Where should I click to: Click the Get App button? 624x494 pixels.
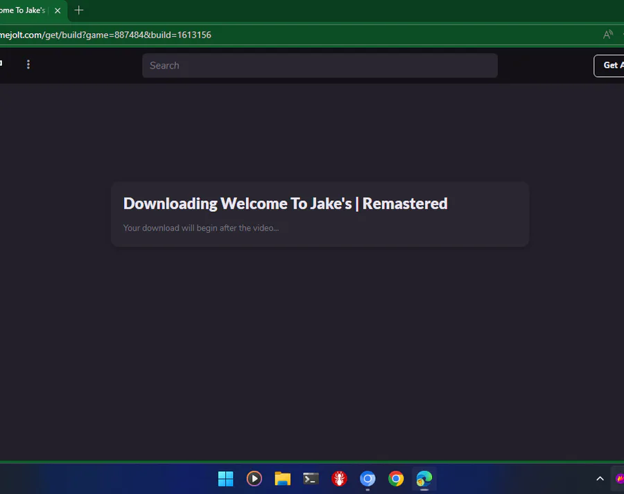pyautogui.click(x=610, y=66)
